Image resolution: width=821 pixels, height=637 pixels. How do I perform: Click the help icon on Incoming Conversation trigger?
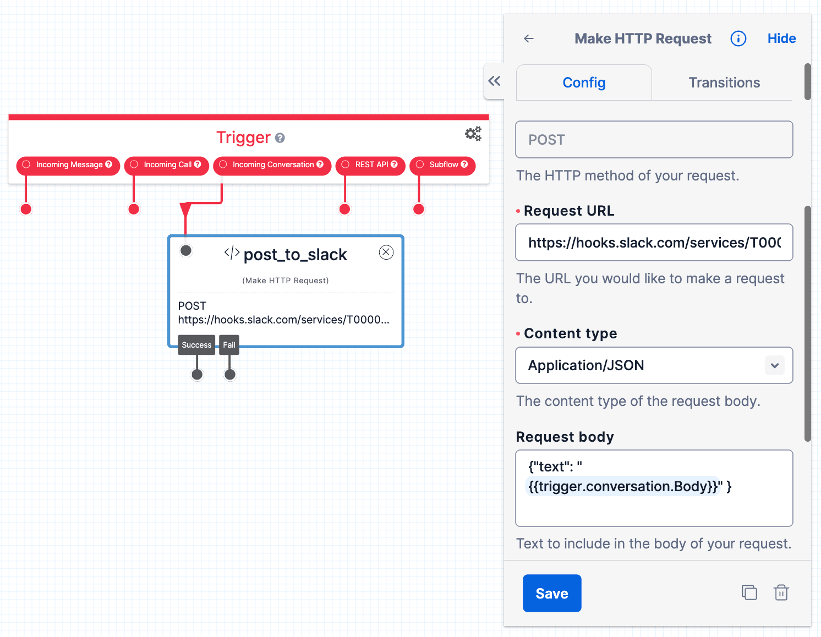click(320, 164)
